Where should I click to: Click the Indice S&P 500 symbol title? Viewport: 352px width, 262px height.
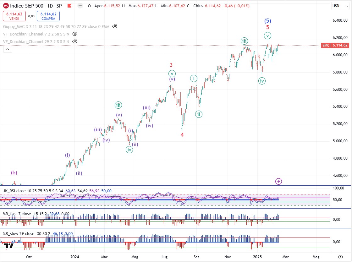(36, 6)
